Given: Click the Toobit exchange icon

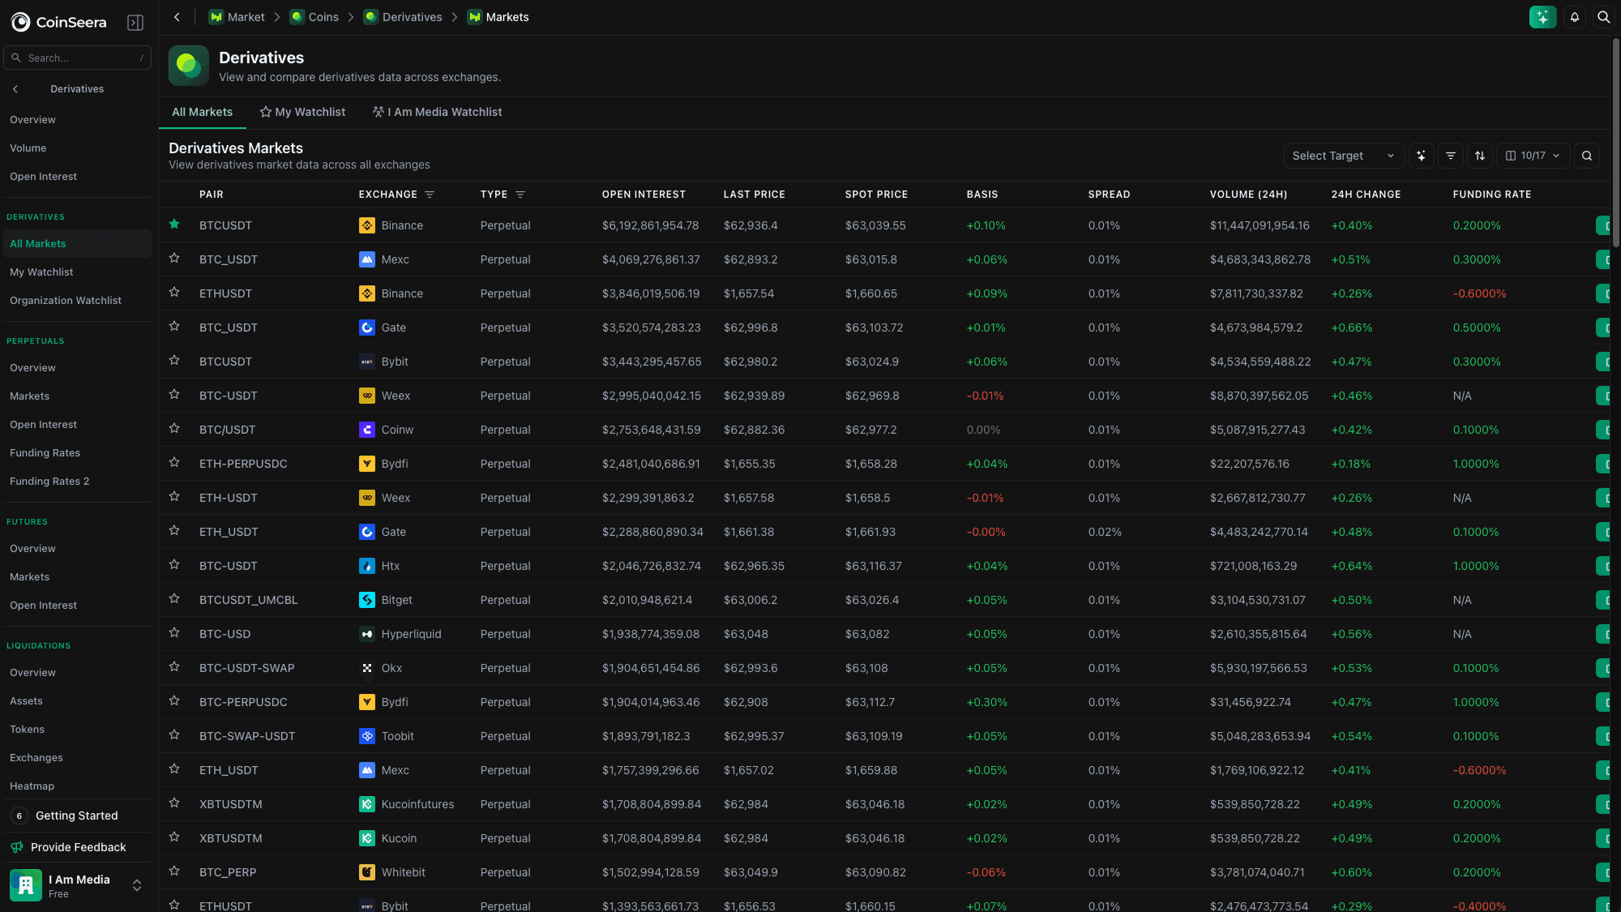Looking at the screenshot, I should tap(367, 736).
